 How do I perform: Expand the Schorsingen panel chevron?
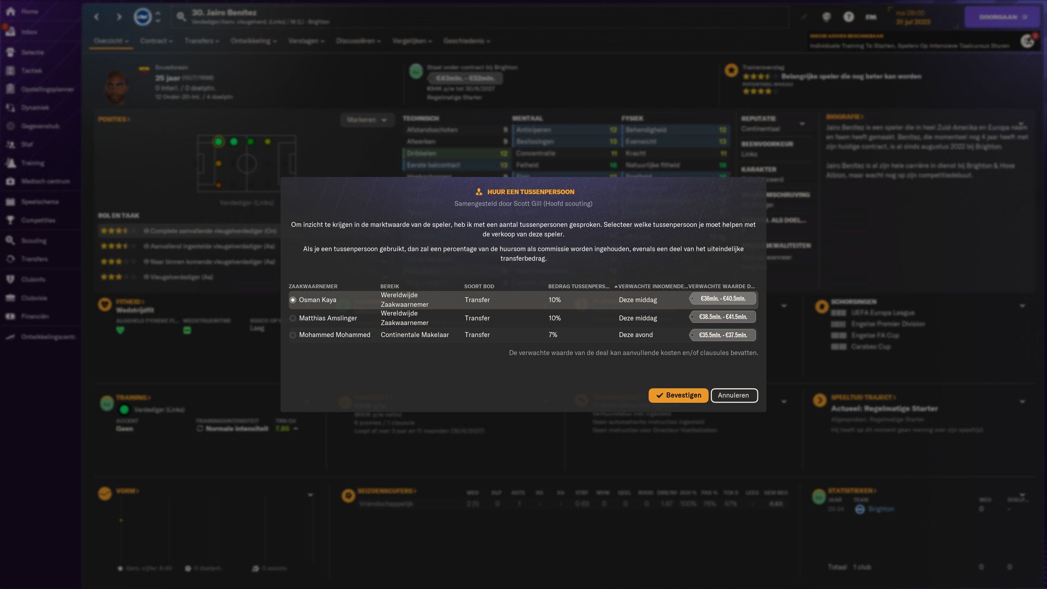(1022, 306)
